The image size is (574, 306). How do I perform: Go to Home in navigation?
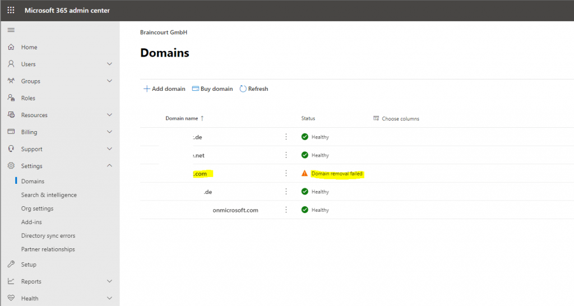(x=29, y=47)
